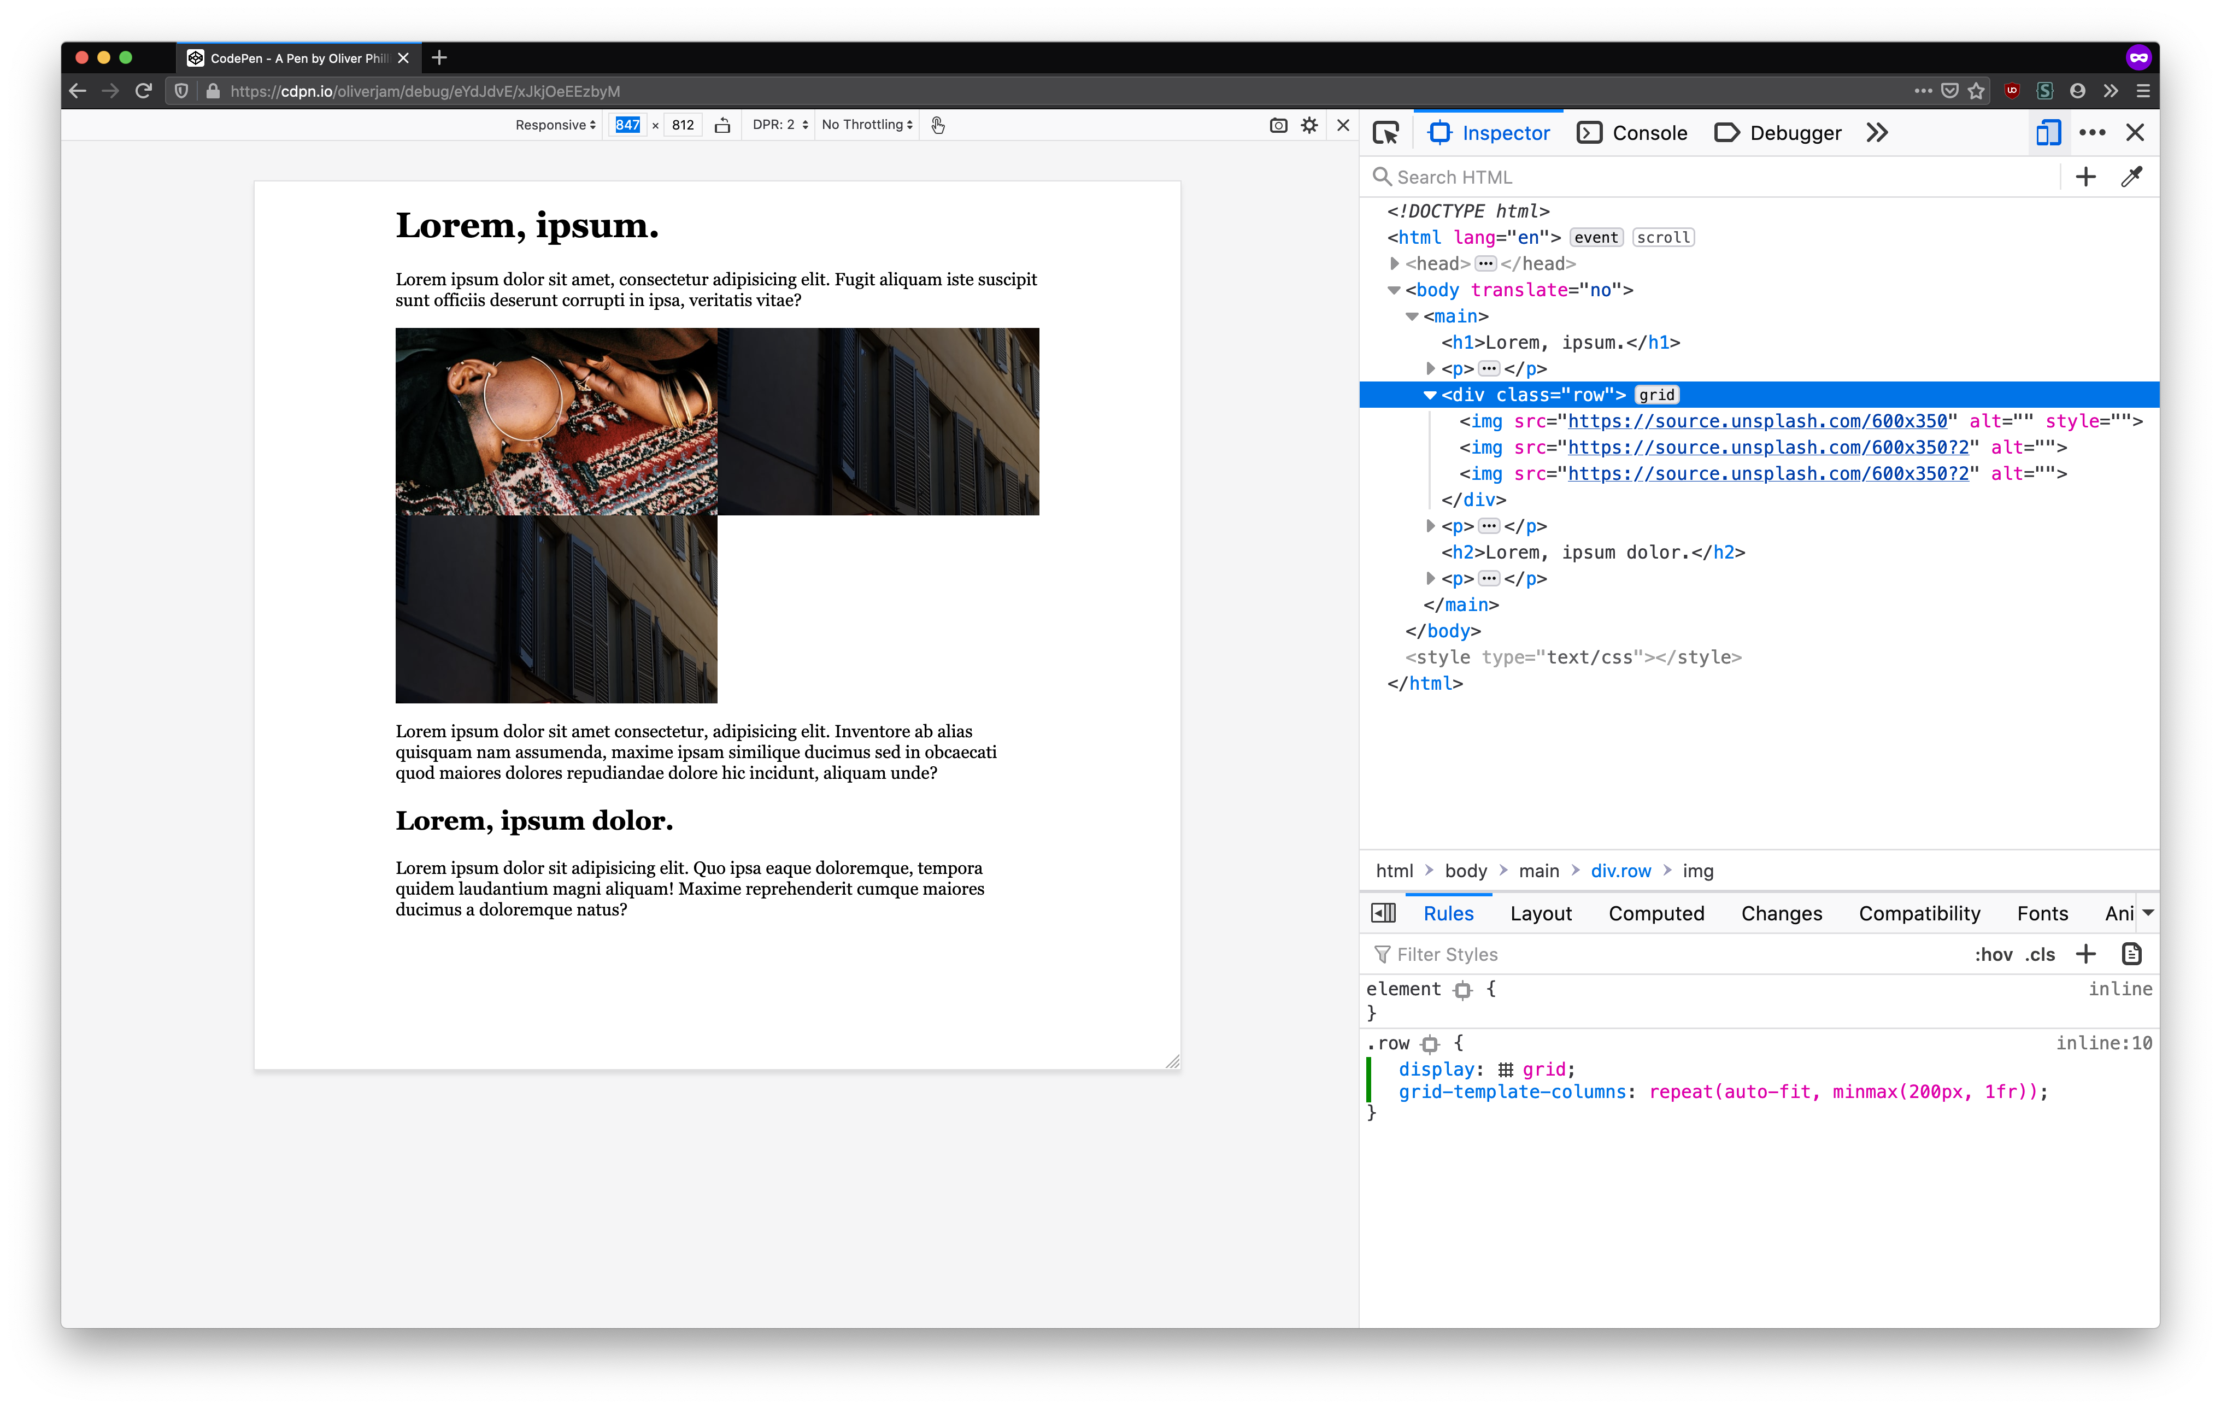Image resolution: width=2221 pixels, height=1409 pixels.
Task: Open the Layout tab
Action: pos(1540,913)
